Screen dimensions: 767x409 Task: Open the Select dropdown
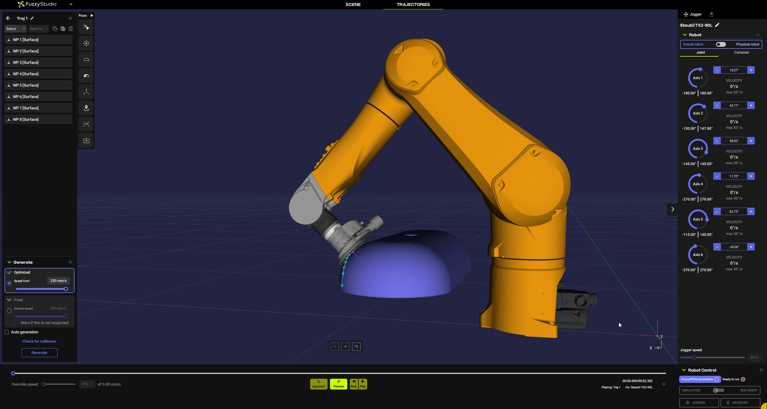point(16,29)
